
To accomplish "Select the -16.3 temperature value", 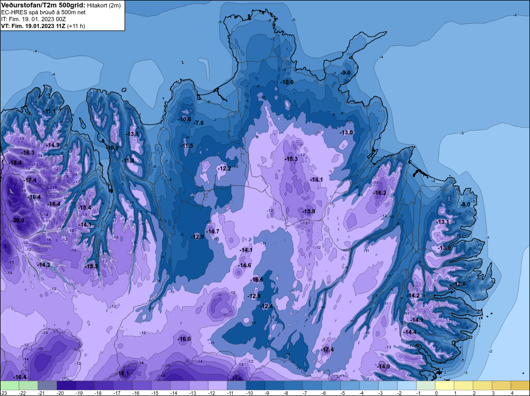I will 28,152.
